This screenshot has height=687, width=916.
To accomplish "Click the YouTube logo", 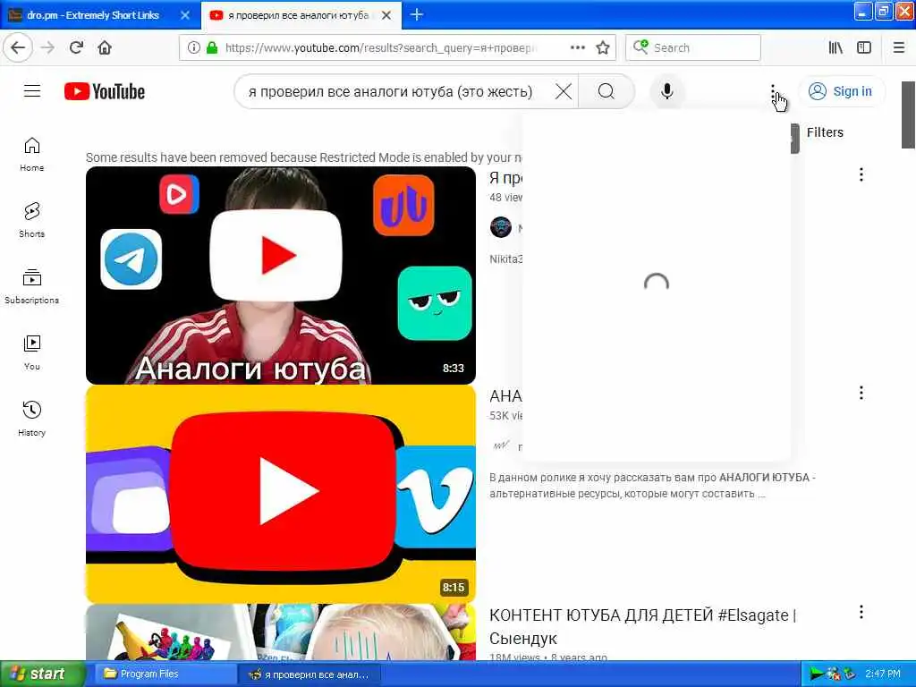I will (105, 92).
